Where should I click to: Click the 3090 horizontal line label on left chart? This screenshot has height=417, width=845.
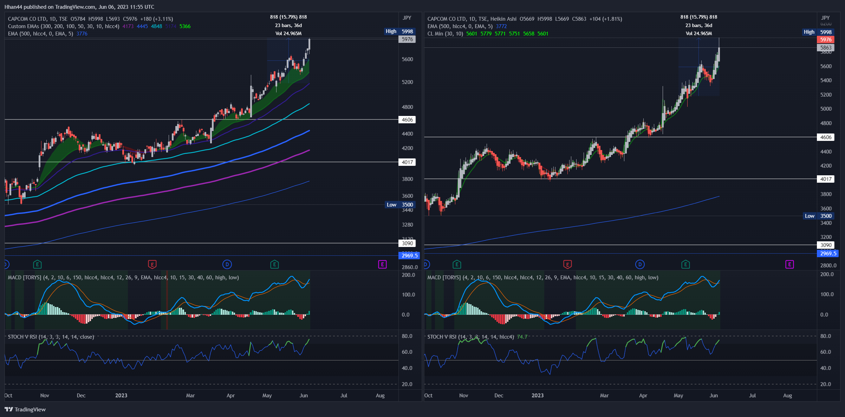click(x=407, y=243)
